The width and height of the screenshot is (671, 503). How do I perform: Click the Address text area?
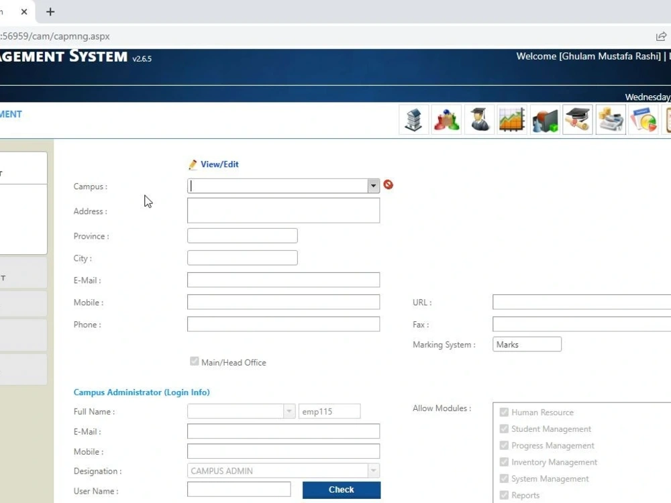[283, 211]
